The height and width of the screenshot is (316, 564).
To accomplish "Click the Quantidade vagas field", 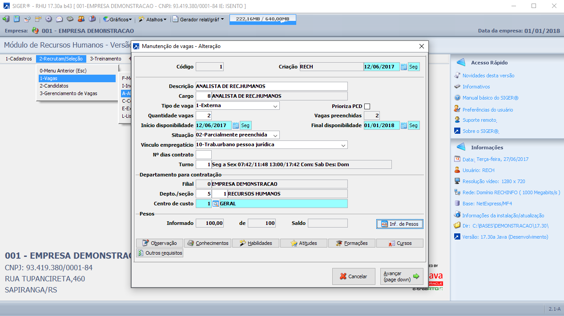I will pyautogui.click(x=204, y=116).
